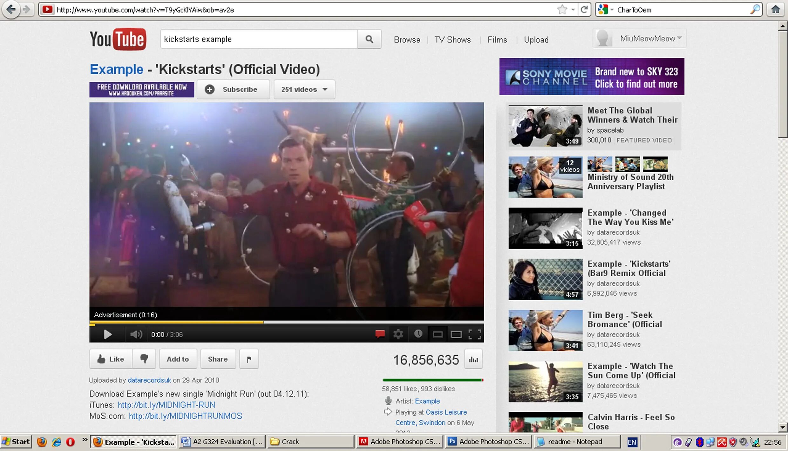Like the video
788x451 pixels.
pos(111,359)
